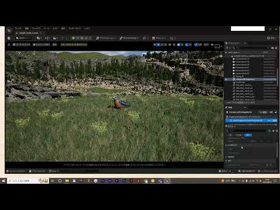Click the Unreal Engine taskbar icon
Screen dimensions: 280x210
pyautogui.click(x=167, y=181)
